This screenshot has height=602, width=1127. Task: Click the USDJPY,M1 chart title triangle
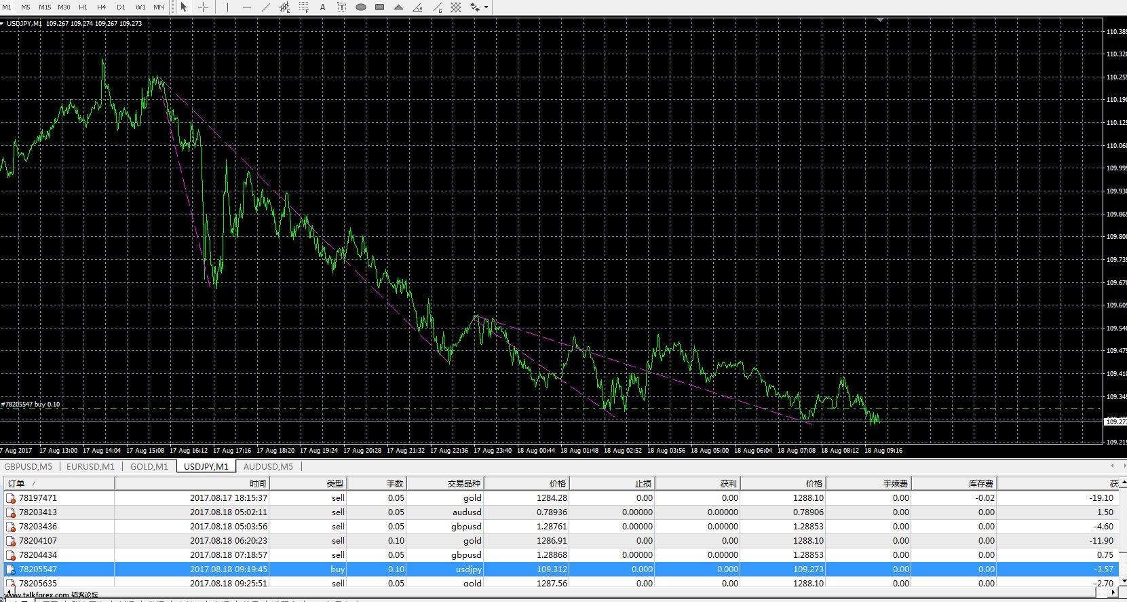pyautogui.click(x=3, y=23)
